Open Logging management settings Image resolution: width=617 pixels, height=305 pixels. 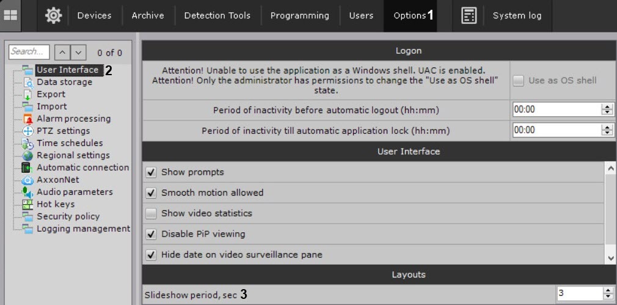click(x=83, y=229)
